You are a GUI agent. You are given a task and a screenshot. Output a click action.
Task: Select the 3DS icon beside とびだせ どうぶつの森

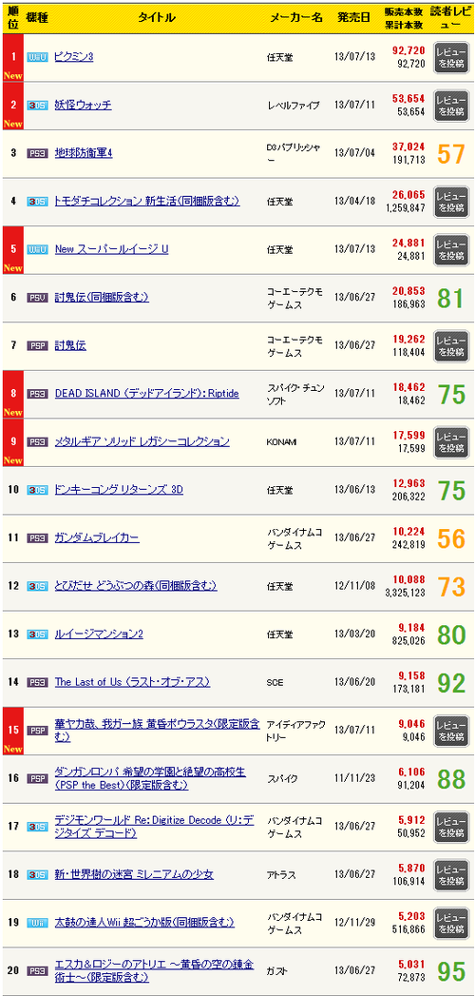[x=37, y=586]
